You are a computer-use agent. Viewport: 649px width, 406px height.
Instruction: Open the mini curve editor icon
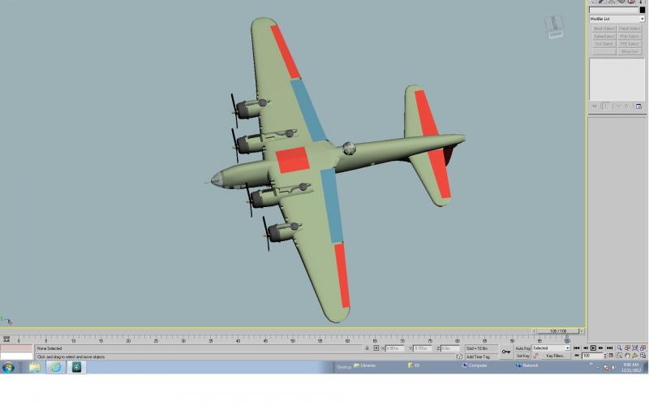[6, 339]
